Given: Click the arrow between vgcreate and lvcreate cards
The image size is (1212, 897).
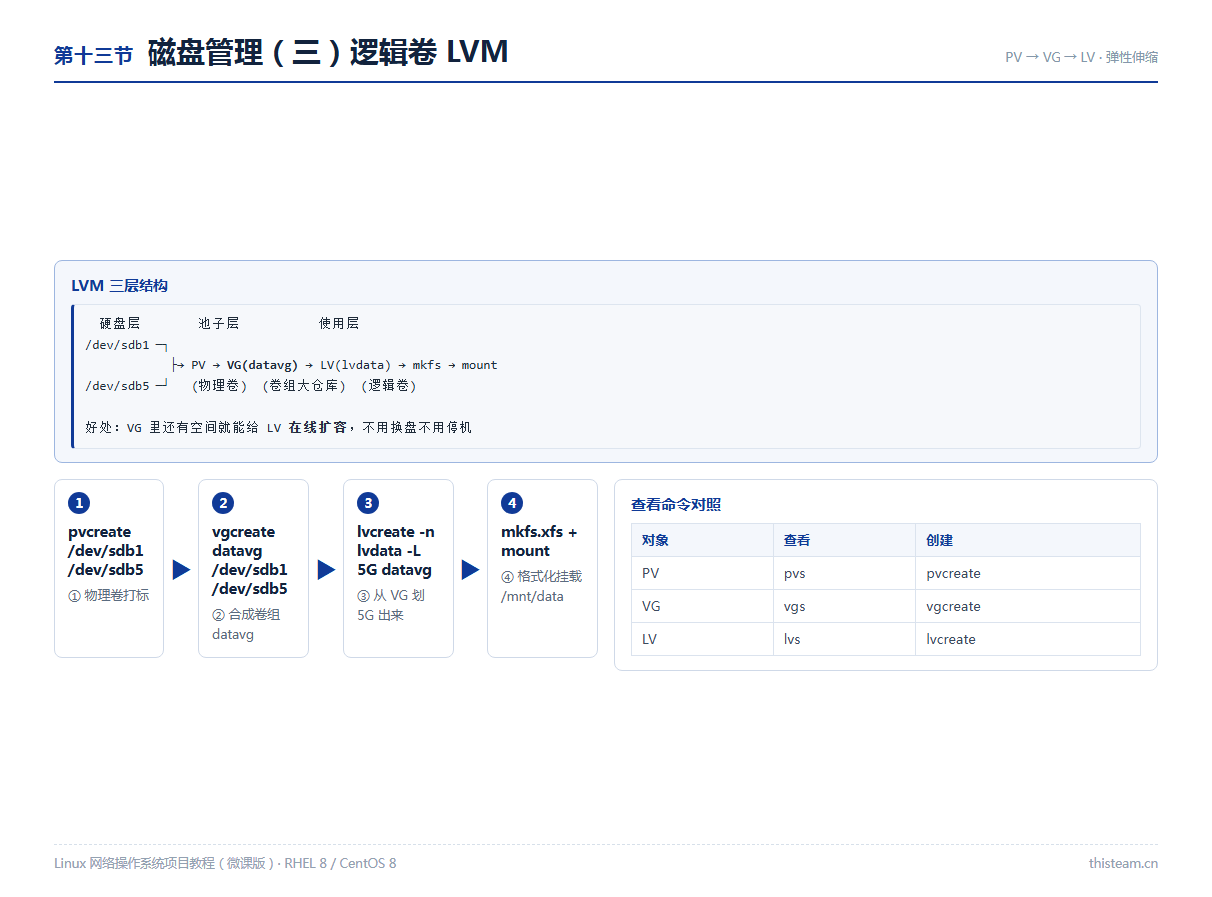Looking at the screenshot, I should [x=326, y=569].
